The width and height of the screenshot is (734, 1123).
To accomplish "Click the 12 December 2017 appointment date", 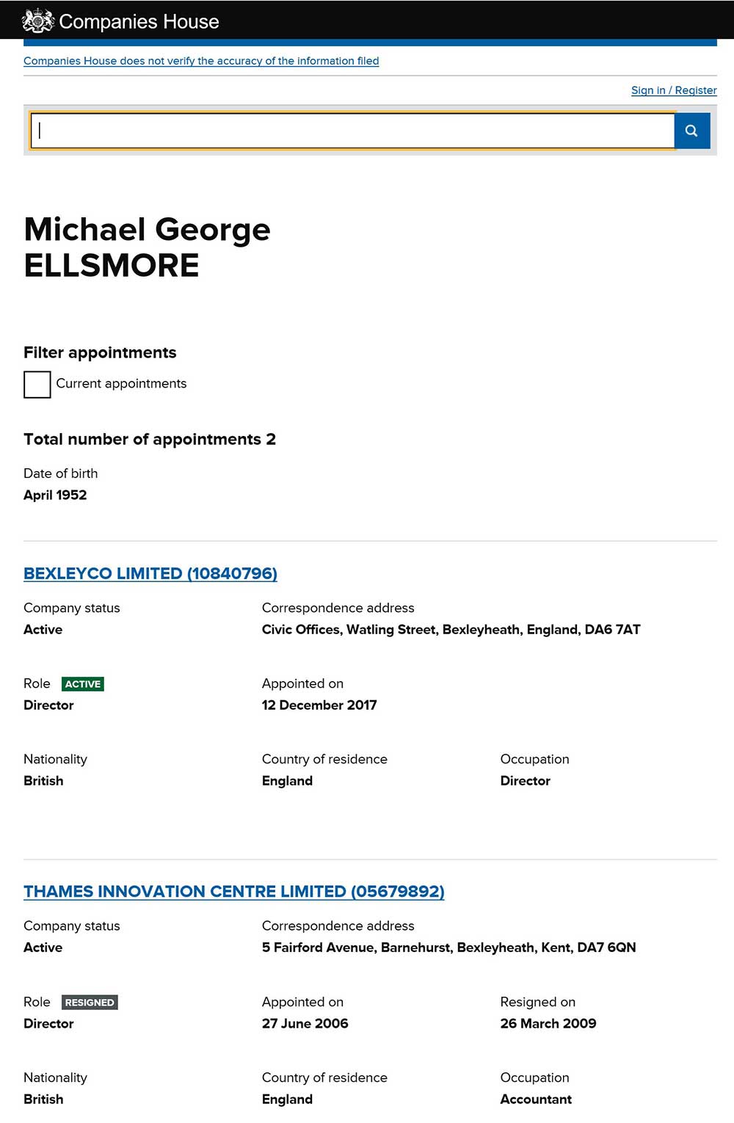I will coord(319,705).
